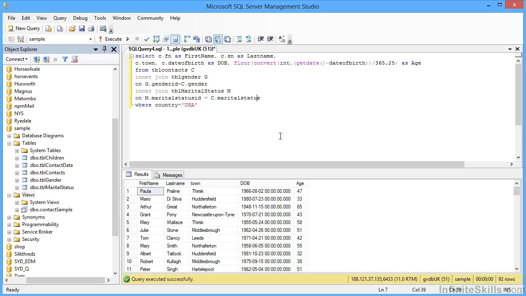
Task: Open the Activity Monitor icon
Action: [103, 28]
